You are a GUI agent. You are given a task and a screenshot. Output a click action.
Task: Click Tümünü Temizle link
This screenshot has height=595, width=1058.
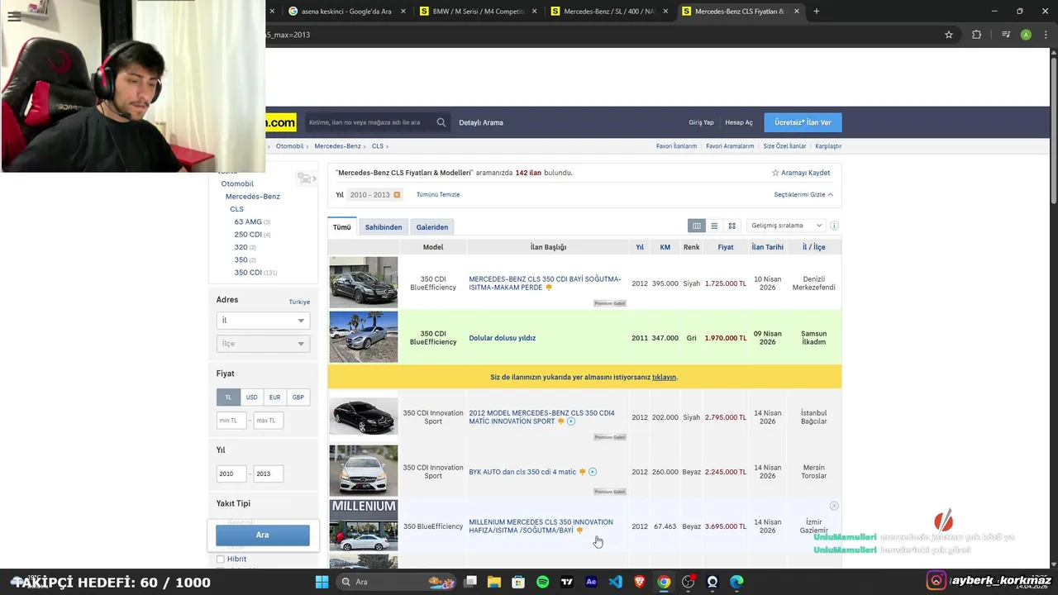(x=438, y=195)
